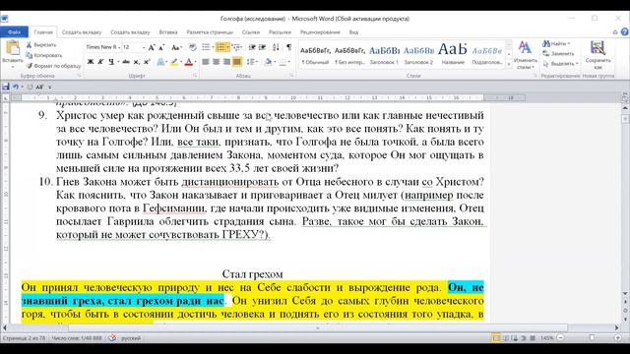Apply red font color button
630x354 pixels.
coord(188,62)
